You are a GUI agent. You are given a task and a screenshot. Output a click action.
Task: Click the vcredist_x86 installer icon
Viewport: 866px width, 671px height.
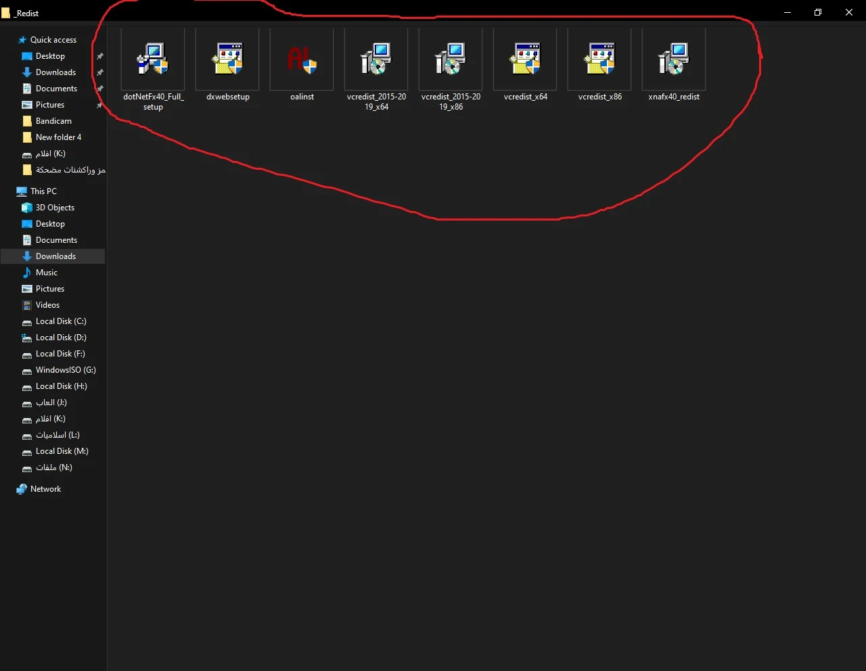[599, 60]
